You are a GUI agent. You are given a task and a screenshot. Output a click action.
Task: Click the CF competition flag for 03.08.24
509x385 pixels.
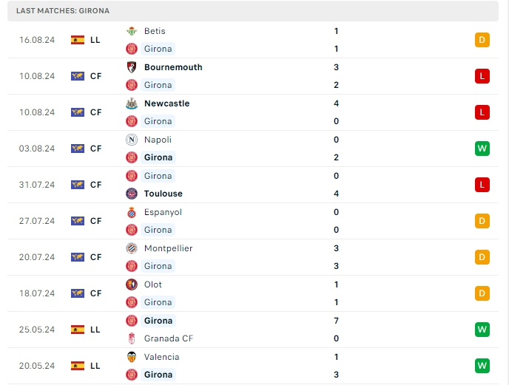point(78,149)
